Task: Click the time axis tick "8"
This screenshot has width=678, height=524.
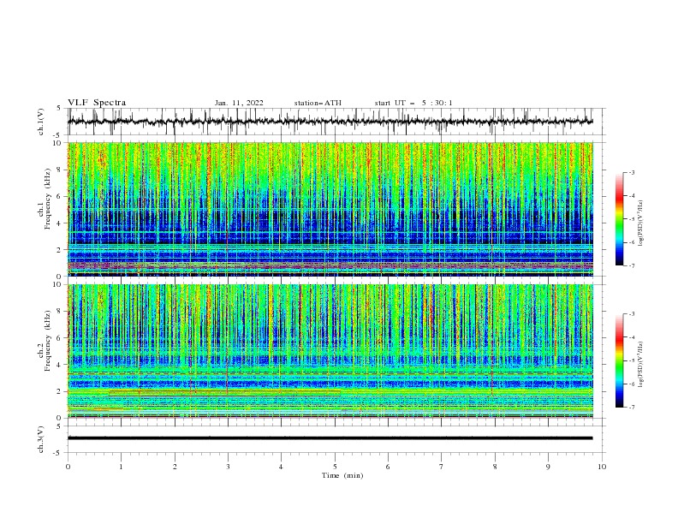Action: pos(495,467)
